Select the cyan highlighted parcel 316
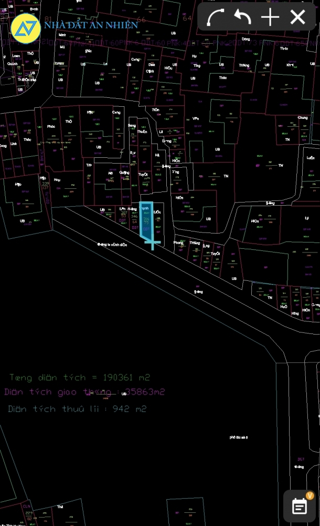 (x=146, y=220)
